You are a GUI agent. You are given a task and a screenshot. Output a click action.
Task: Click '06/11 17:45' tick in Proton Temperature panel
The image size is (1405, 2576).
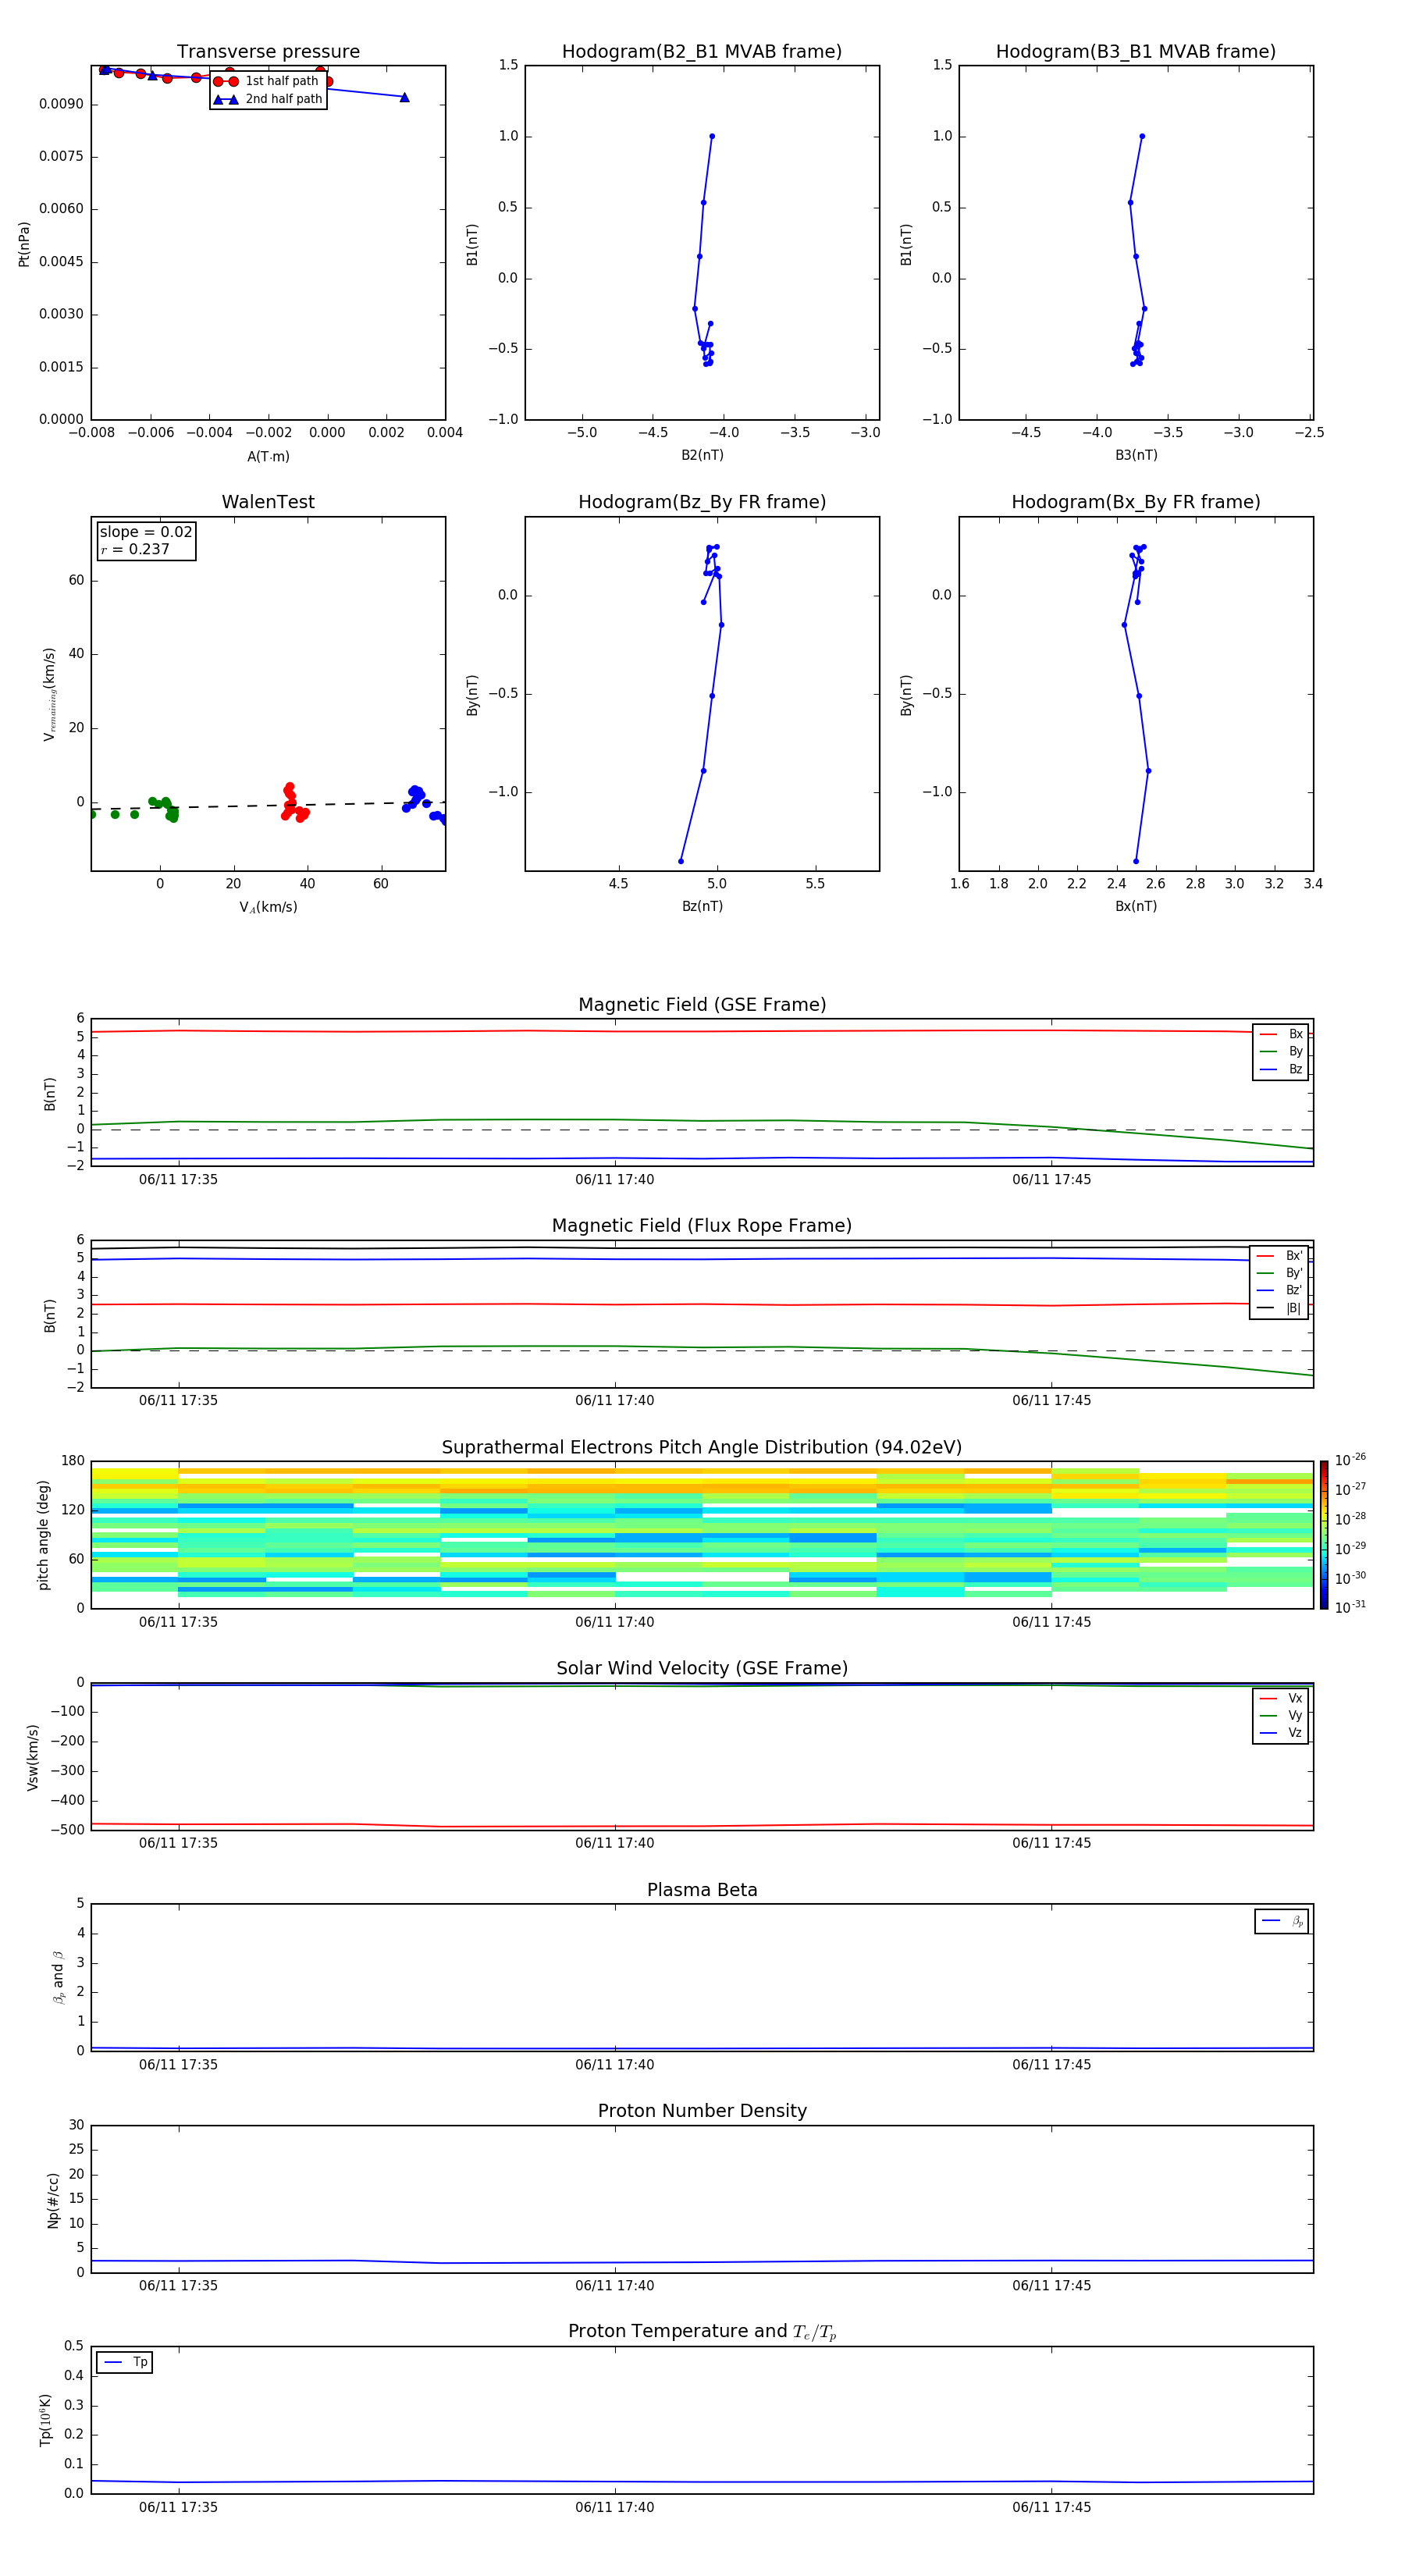point(1051,2508)
